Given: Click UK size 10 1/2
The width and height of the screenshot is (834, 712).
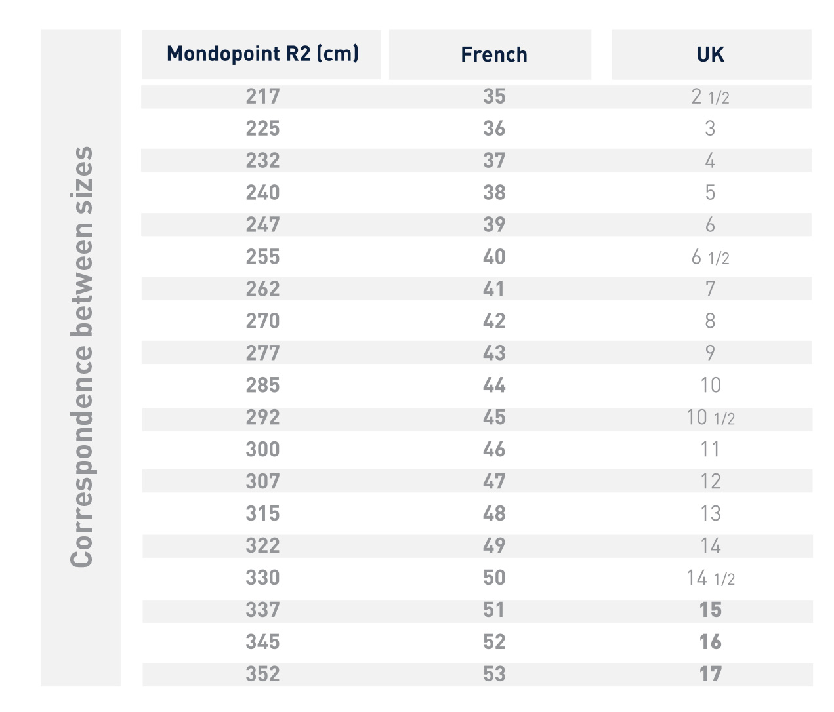Looking at the screenshot, I should 710,418.
